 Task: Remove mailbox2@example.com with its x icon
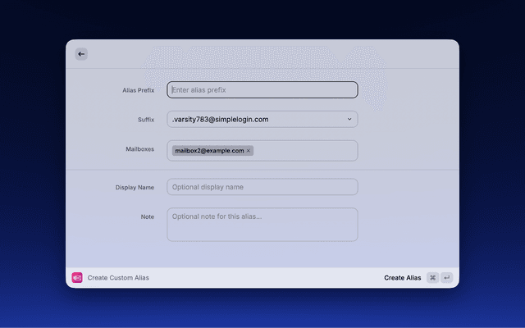tap(249, 151)
